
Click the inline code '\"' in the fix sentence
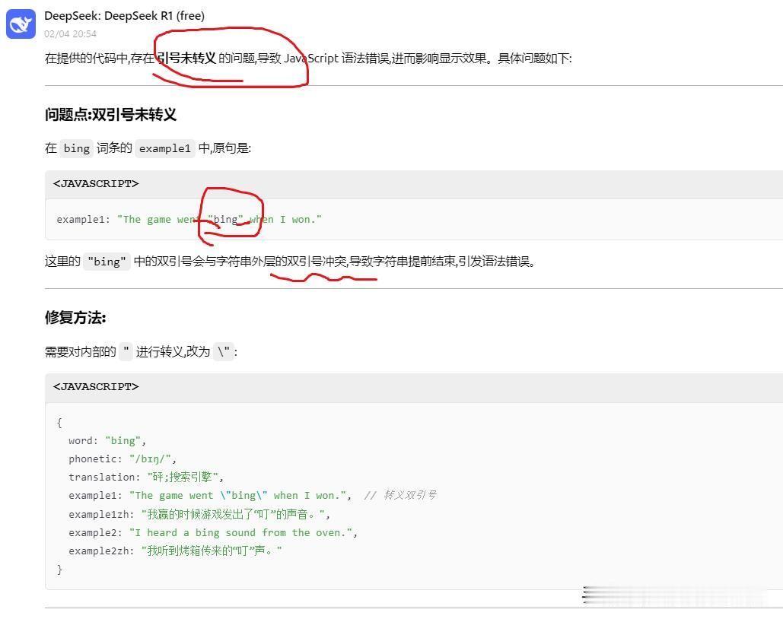[223, 352]
